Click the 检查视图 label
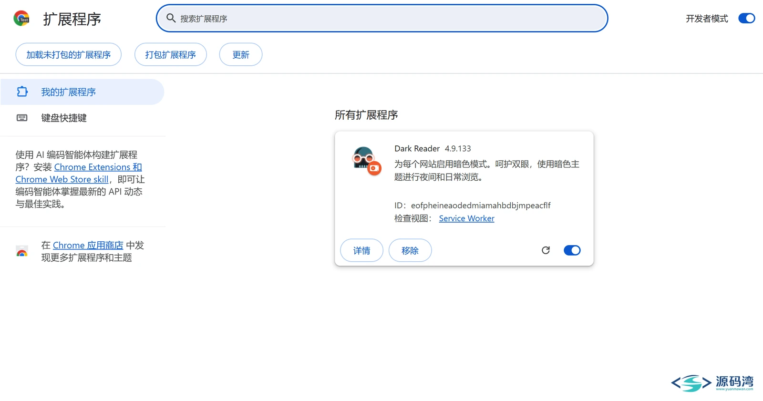Image resolution: width=763 pixels, height=401 pixels. 413,218
